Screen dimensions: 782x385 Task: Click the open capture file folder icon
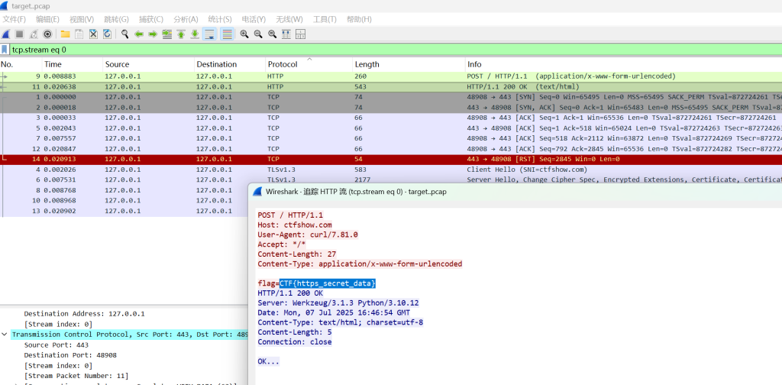66,34
